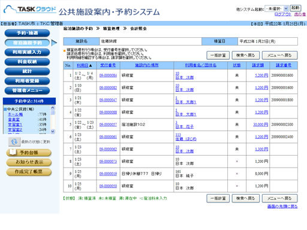Click 検索へ戻る below the table
Viewport: 307px width, 230px height.
(x=246, y=198)
